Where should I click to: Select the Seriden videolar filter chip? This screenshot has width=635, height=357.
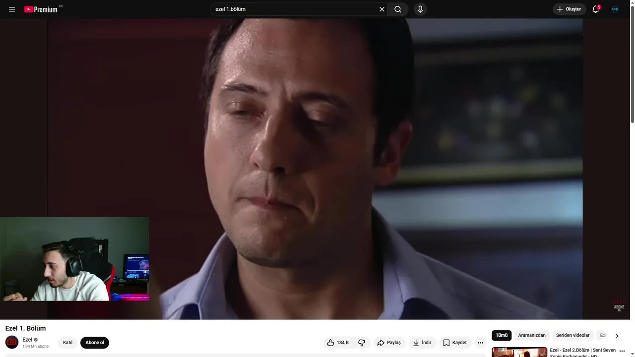click(573, 336)
